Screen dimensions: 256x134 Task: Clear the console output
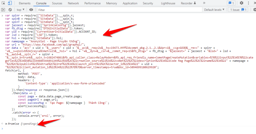click(10, 10)
